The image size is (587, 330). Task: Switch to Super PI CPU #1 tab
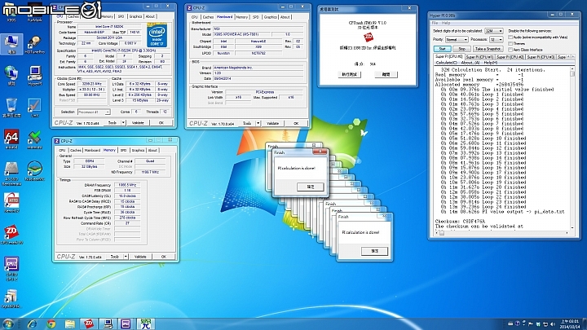[x=479, y=57]
